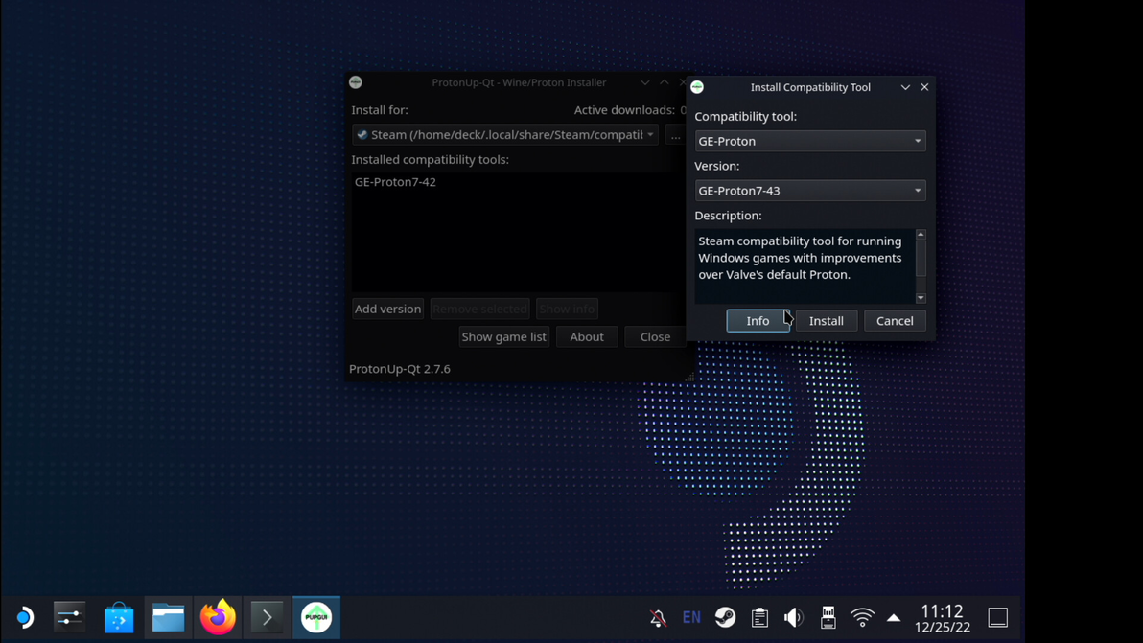Expand hidden system tray icons arrow
Screen dimensions: 1143x643
click(894, 617)
